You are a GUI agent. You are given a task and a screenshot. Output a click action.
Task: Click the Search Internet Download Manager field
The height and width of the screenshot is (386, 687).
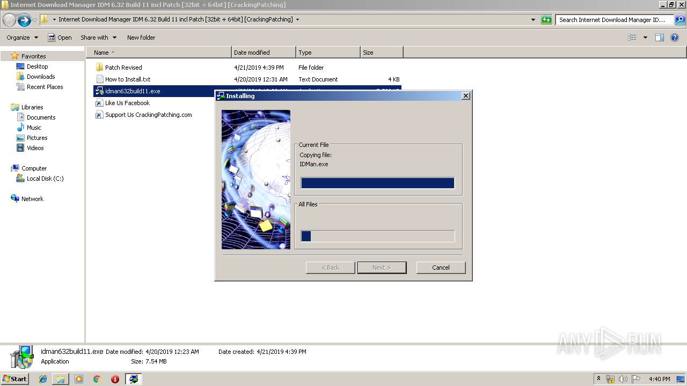point(615,20)
